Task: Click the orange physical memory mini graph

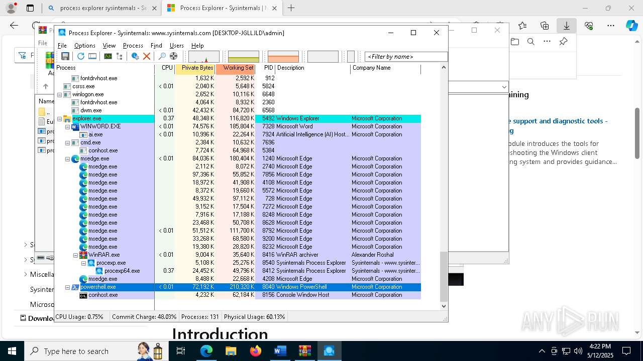Action: (x=283, y=57)
